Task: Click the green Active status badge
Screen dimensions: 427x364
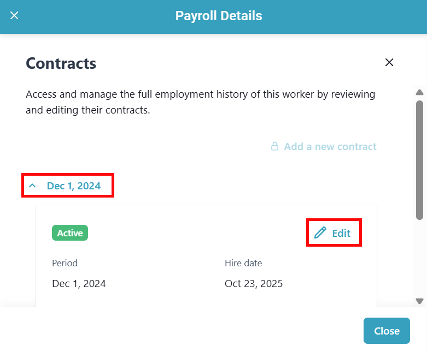Action: pyautogui.click(x=70, y=233)
